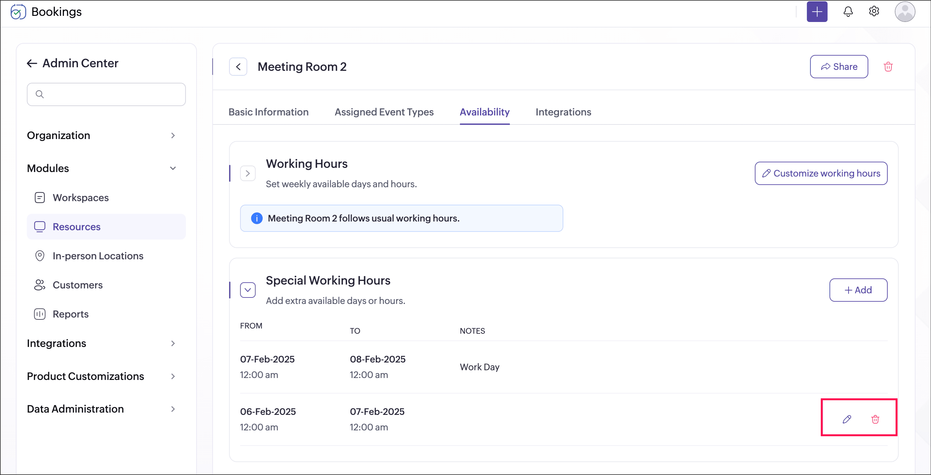Click the 08-Feb-2025 to date

tap(378, 359)
